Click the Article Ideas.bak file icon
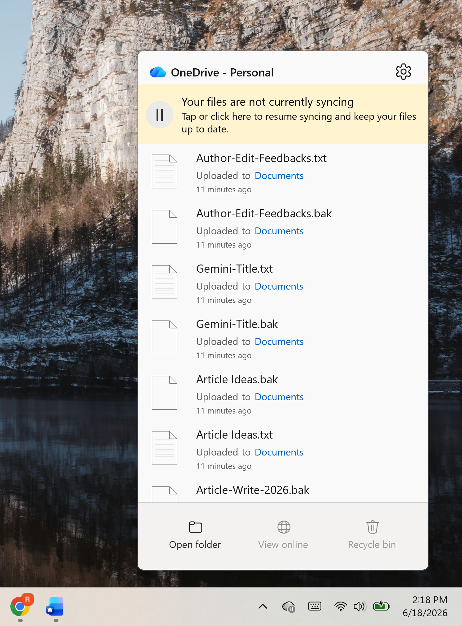This screenshot has width=462, height=626. (x=164, y=393)
